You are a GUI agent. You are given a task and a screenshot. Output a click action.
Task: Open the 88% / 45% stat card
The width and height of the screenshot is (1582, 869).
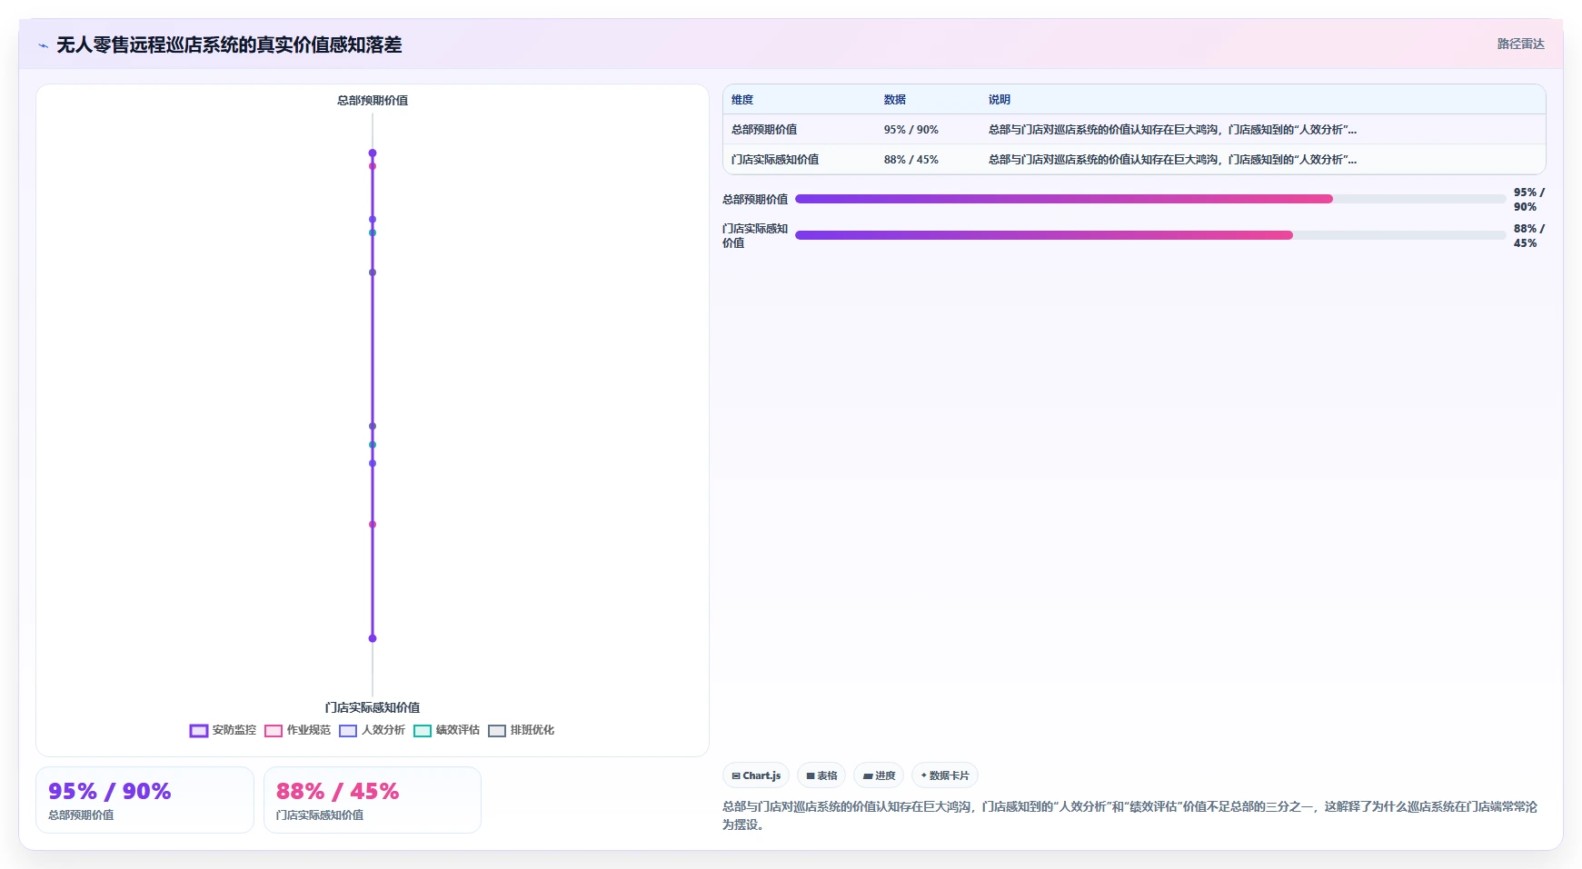click(373, 800)
